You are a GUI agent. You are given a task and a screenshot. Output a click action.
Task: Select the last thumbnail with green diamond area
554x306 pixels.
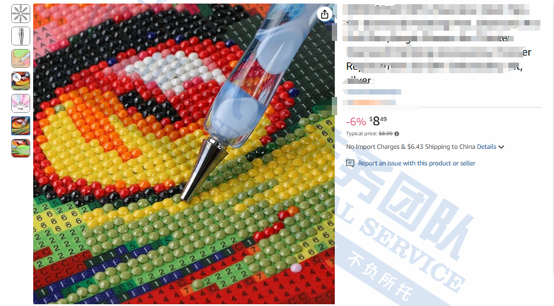point(21,148)
